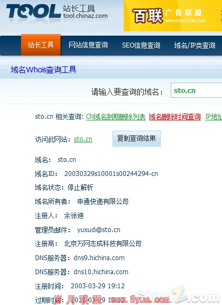Click the 复制查询结果 button
The height and width of the screenshot is (305, 222).
click(x=137, y=139)
